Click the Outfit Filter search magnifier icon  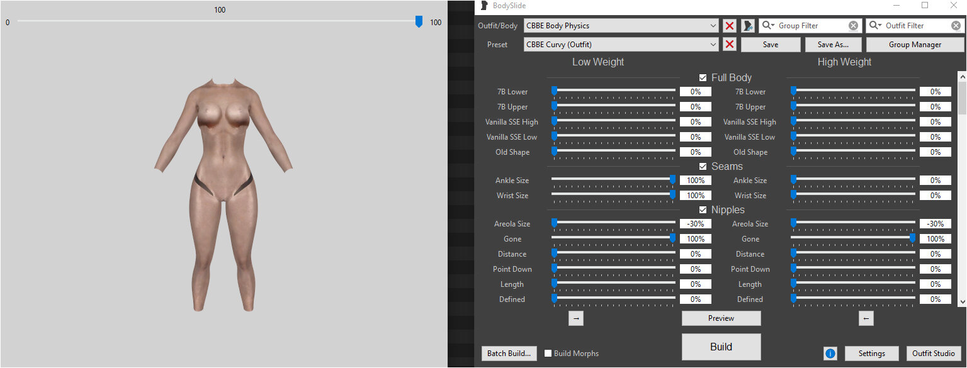pos(876,26)
